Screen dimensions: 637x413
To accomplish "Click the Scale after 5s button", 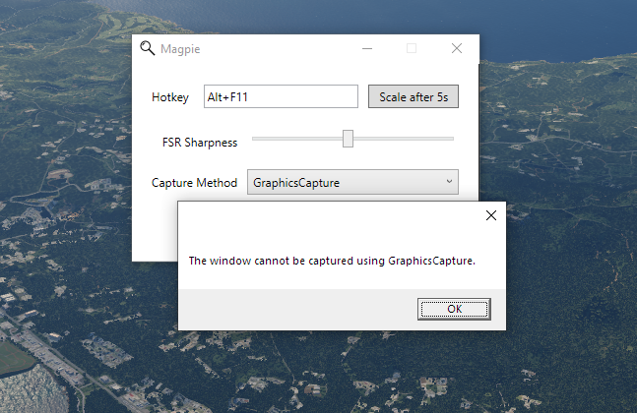I will (414, 96).
